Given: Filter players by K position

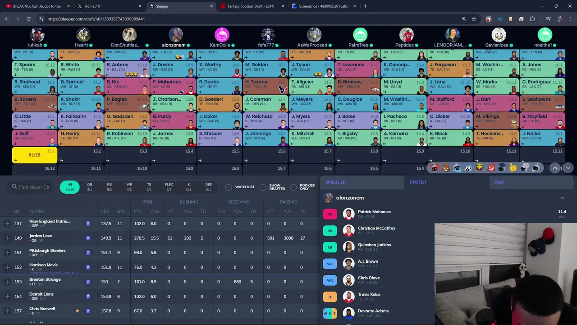Looking at the screenshot, I should tap(188, 187).
